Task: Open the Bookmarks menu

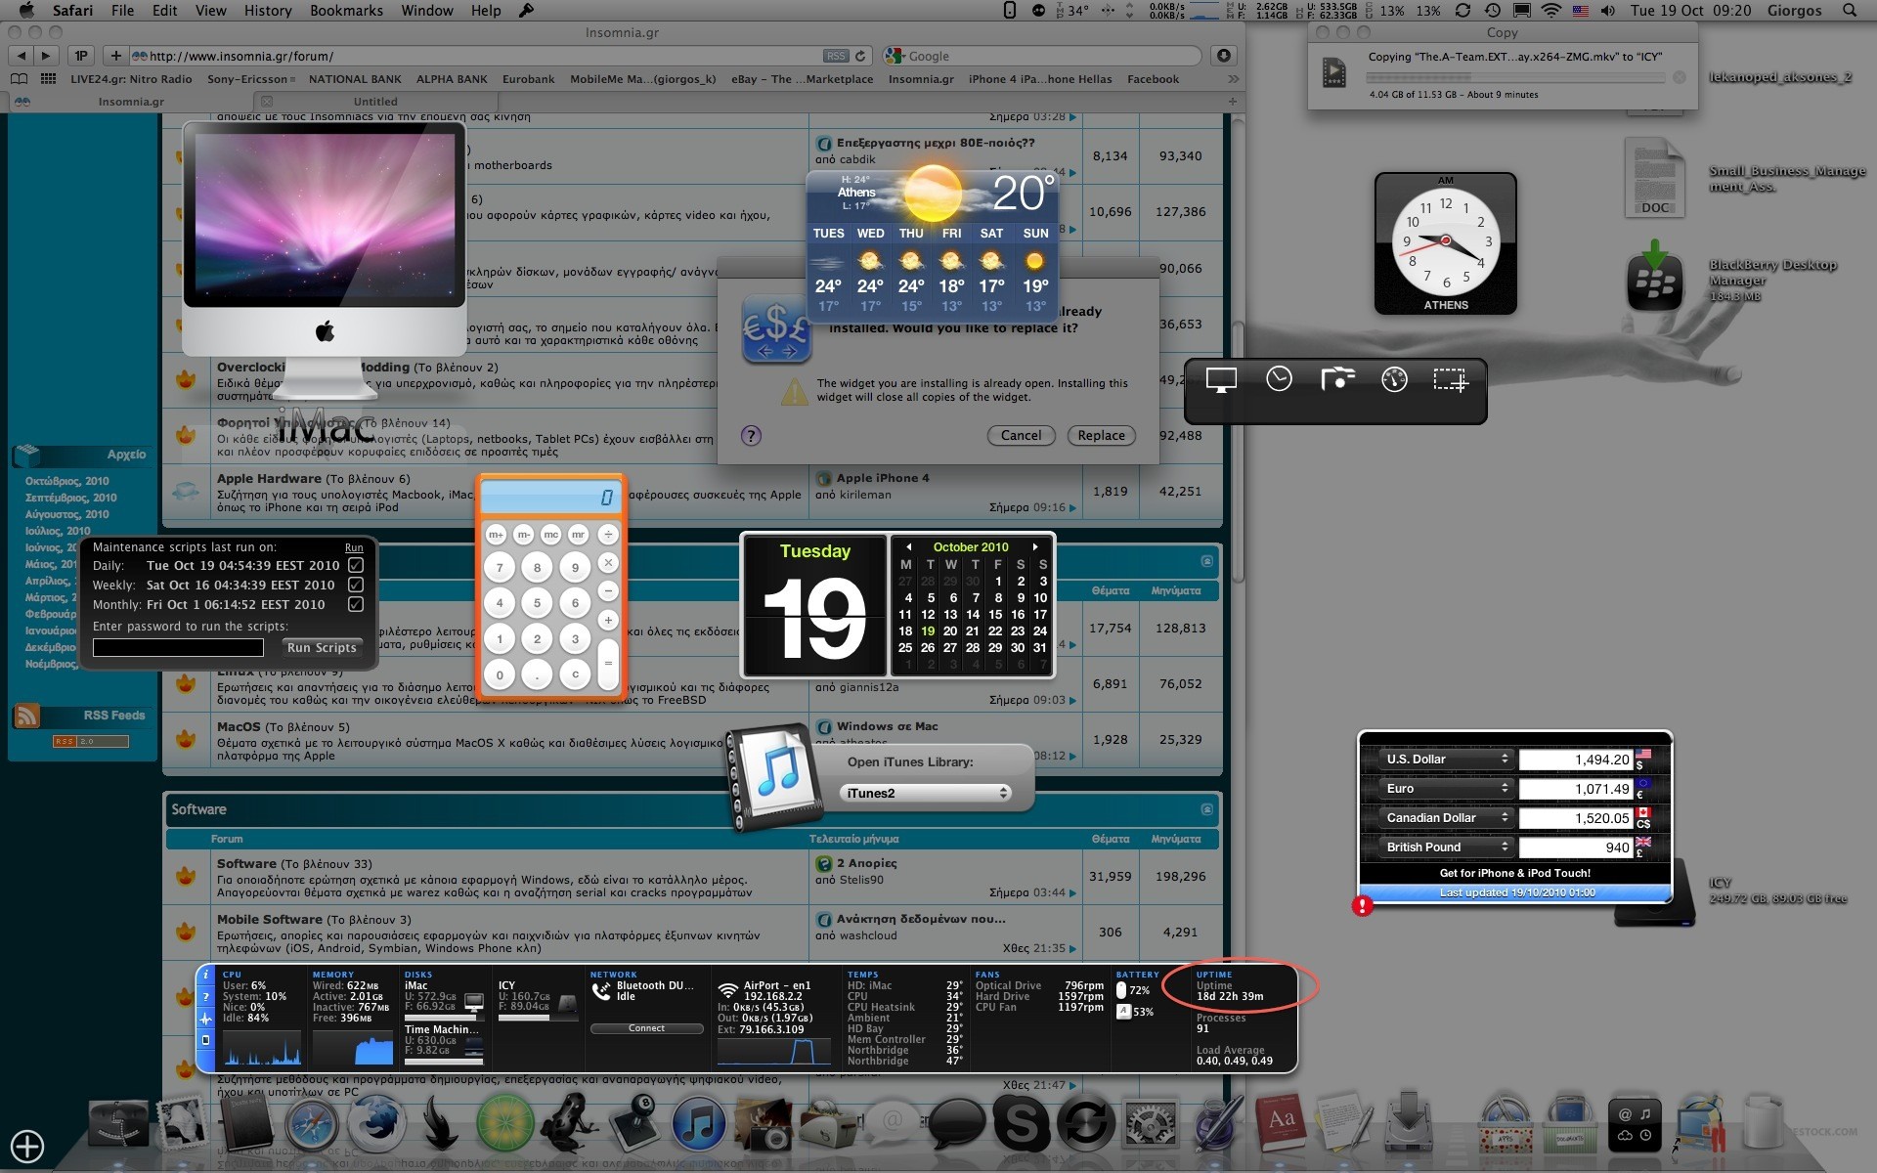Action: pos(346,11)
